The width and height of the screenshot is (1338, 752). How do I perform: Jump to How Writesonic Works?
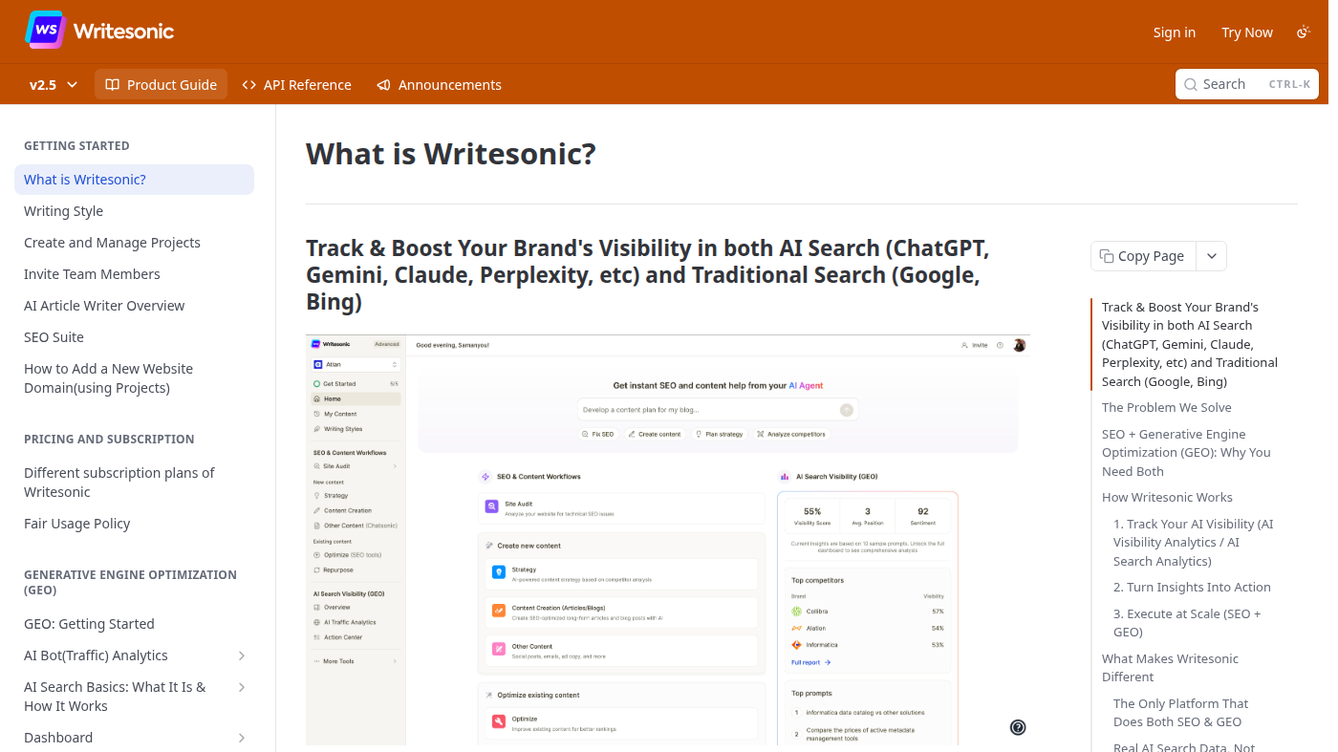pos(1167,498)
